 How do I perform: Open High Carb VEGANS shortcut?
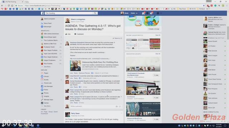coord(50,54)
